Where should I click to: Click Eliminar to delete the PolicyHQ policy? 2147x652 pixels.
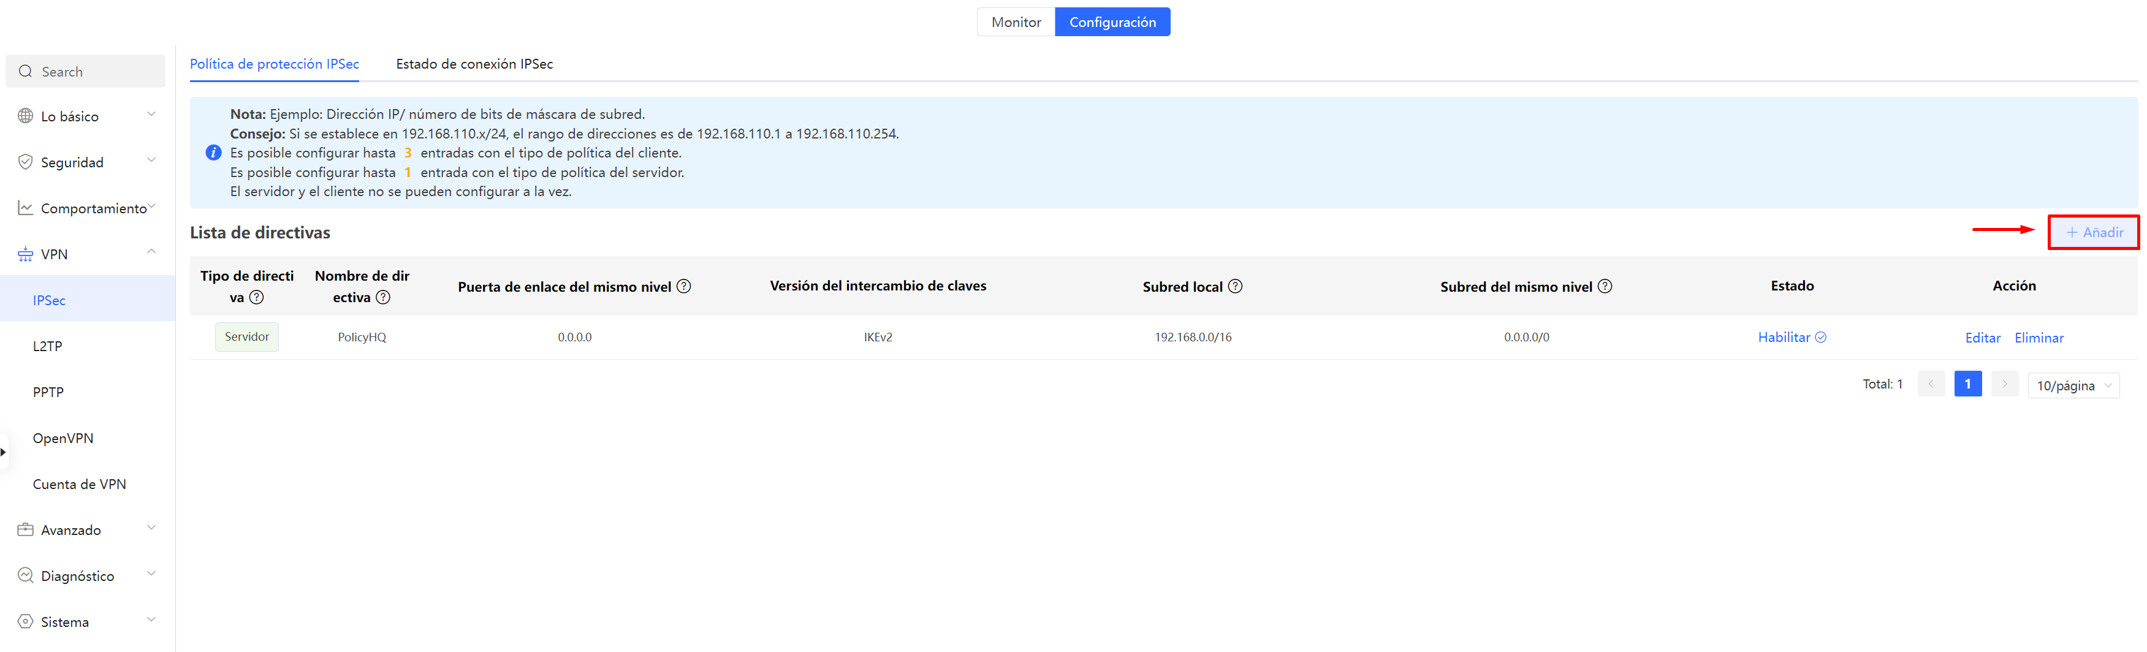[x=2039, y=338]
